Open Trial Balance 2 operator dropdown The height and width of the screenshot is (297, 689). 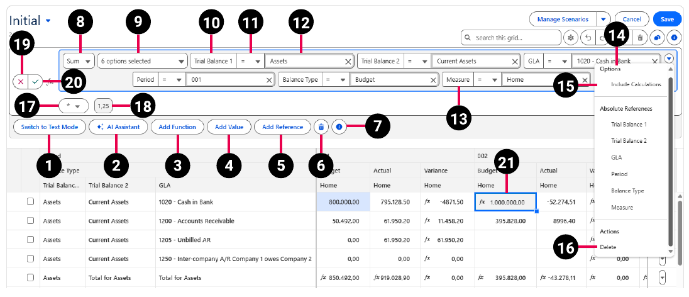pyautogui.click(x=417, y=62)
